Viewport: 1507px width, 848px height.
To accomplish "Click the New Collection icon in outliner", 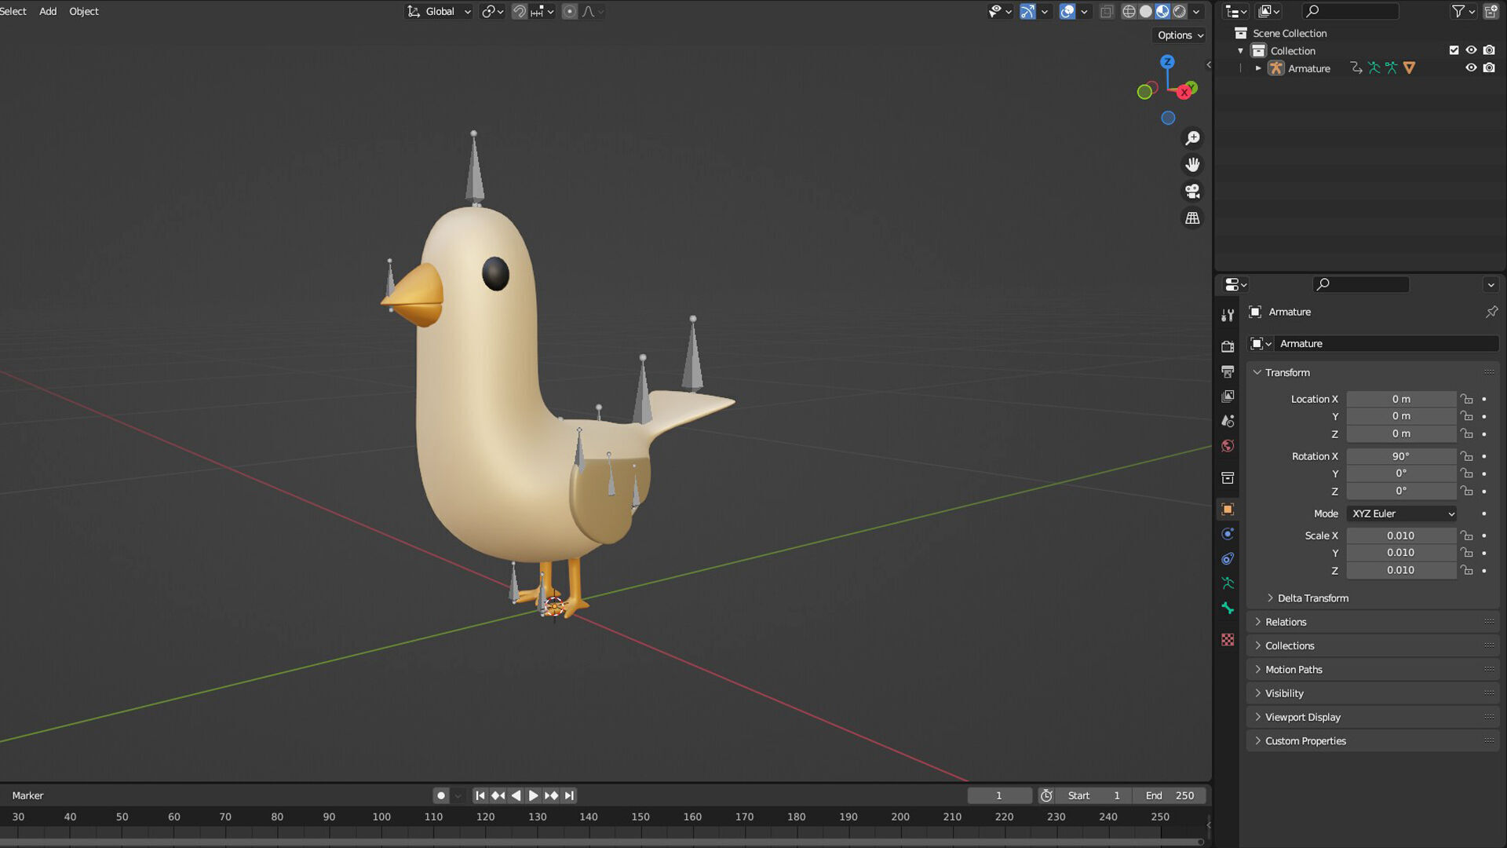I will (x=1491, y=11).
